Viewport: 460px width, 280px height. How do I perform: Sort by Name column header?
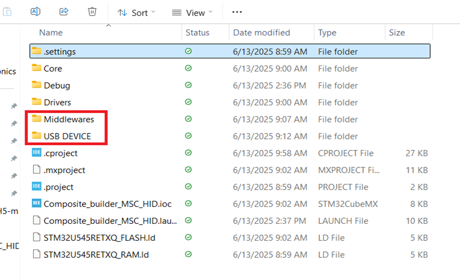[51, 33]
